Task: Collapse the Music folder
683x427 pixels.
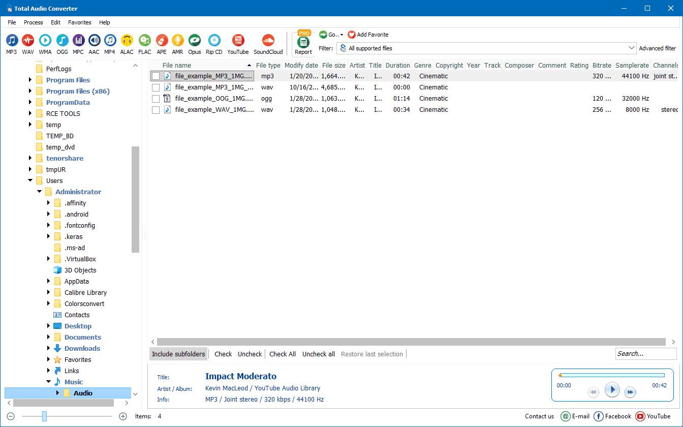Action: click(49, 382)
